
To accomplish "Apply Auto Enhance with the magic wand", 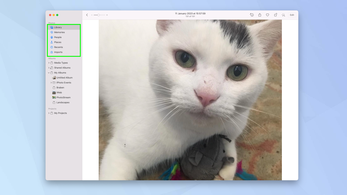I will [x=283, y=14].
